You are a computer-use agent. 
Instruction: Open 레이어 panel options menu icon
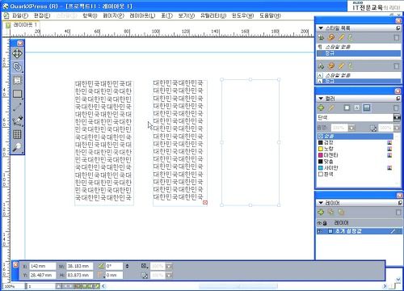(400, 203)
